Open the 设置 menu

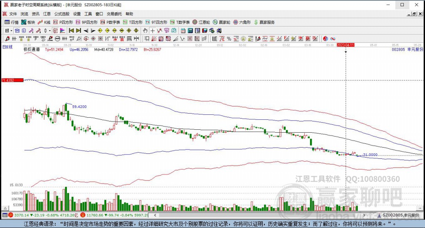tap(77, 14)
